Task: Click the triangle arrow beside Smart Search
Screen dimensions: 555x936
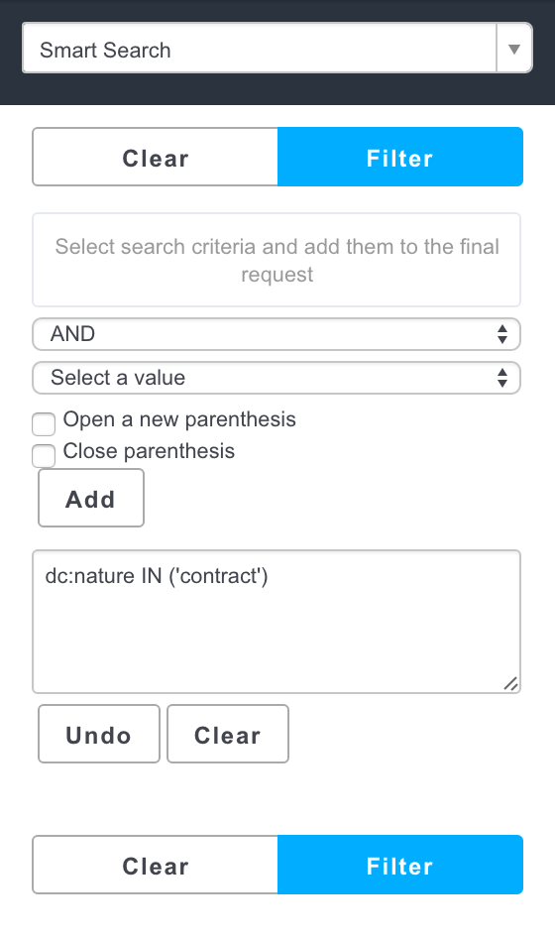Action: 513,49
